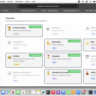96x96 pixels.
Task: Click the 100 icon on Centenário card
Action: tap(9, 43)
